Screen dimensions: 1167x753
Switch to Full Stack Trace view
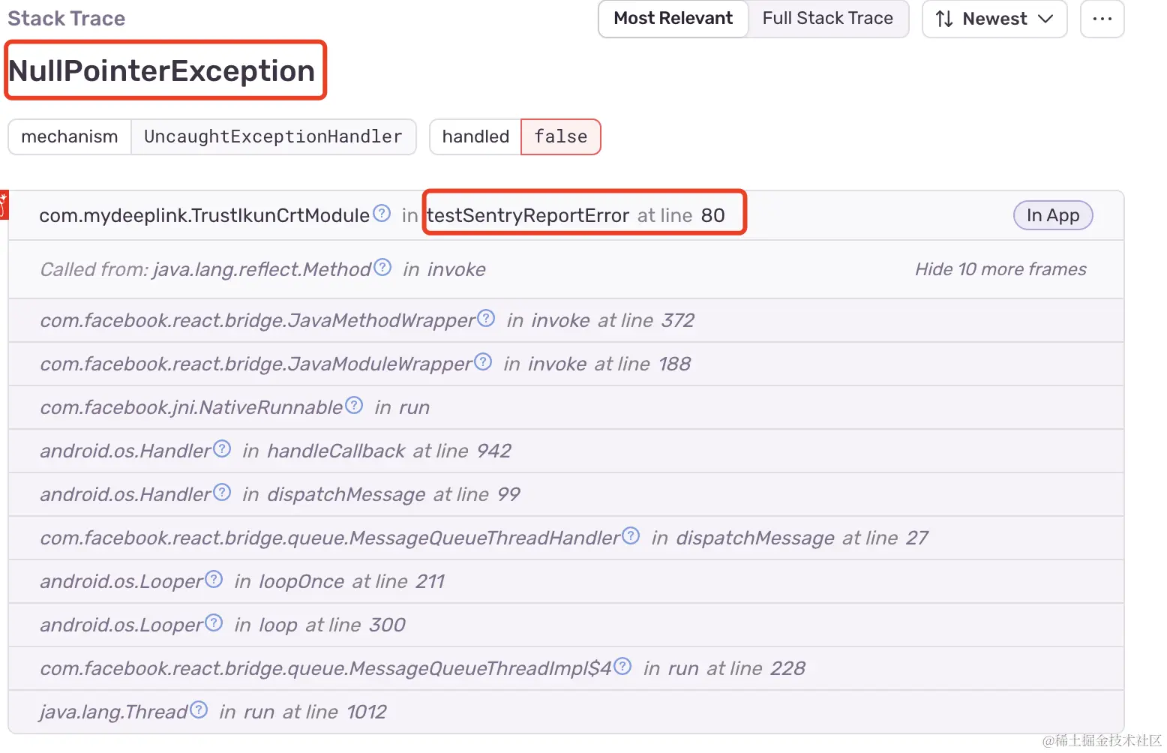[x=827, y=19]
